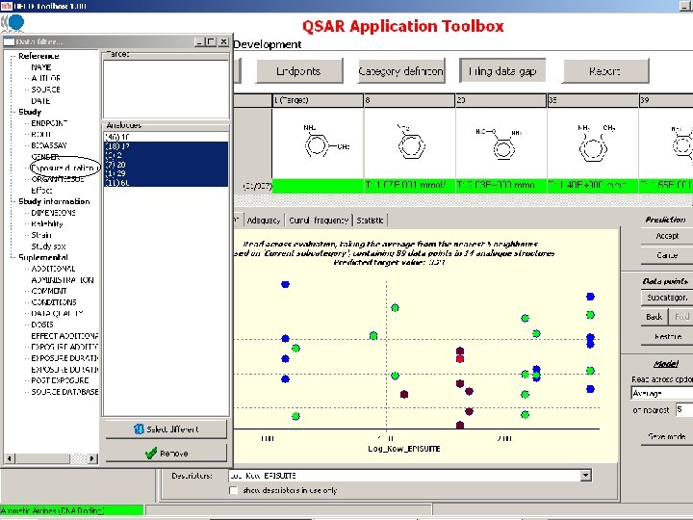Click the Data filter window title icon
Viewport: 693px width, 520px height.
coord(9,42)
